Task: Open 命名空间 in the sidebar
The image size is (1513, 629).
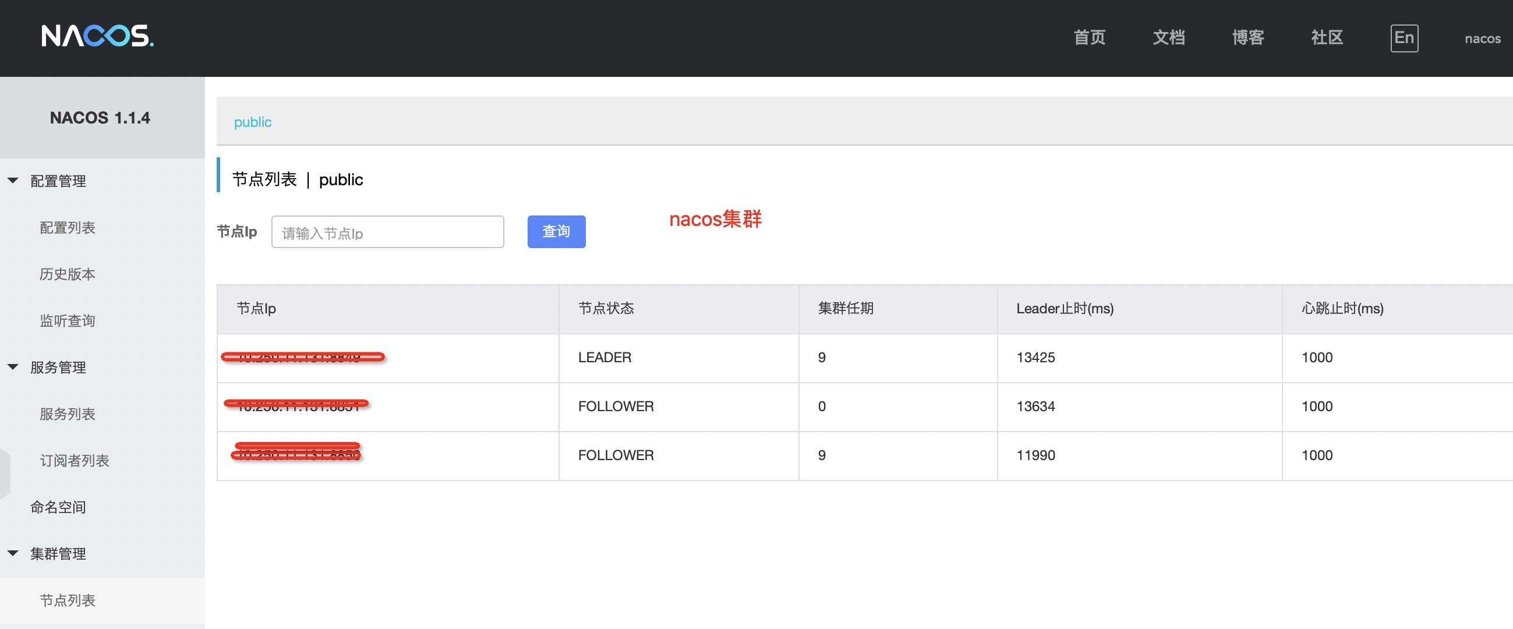Action: tap(58, 507)
